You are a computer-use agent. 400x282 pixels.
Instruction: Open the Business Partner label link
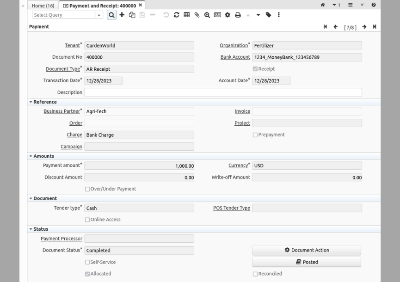62,111
